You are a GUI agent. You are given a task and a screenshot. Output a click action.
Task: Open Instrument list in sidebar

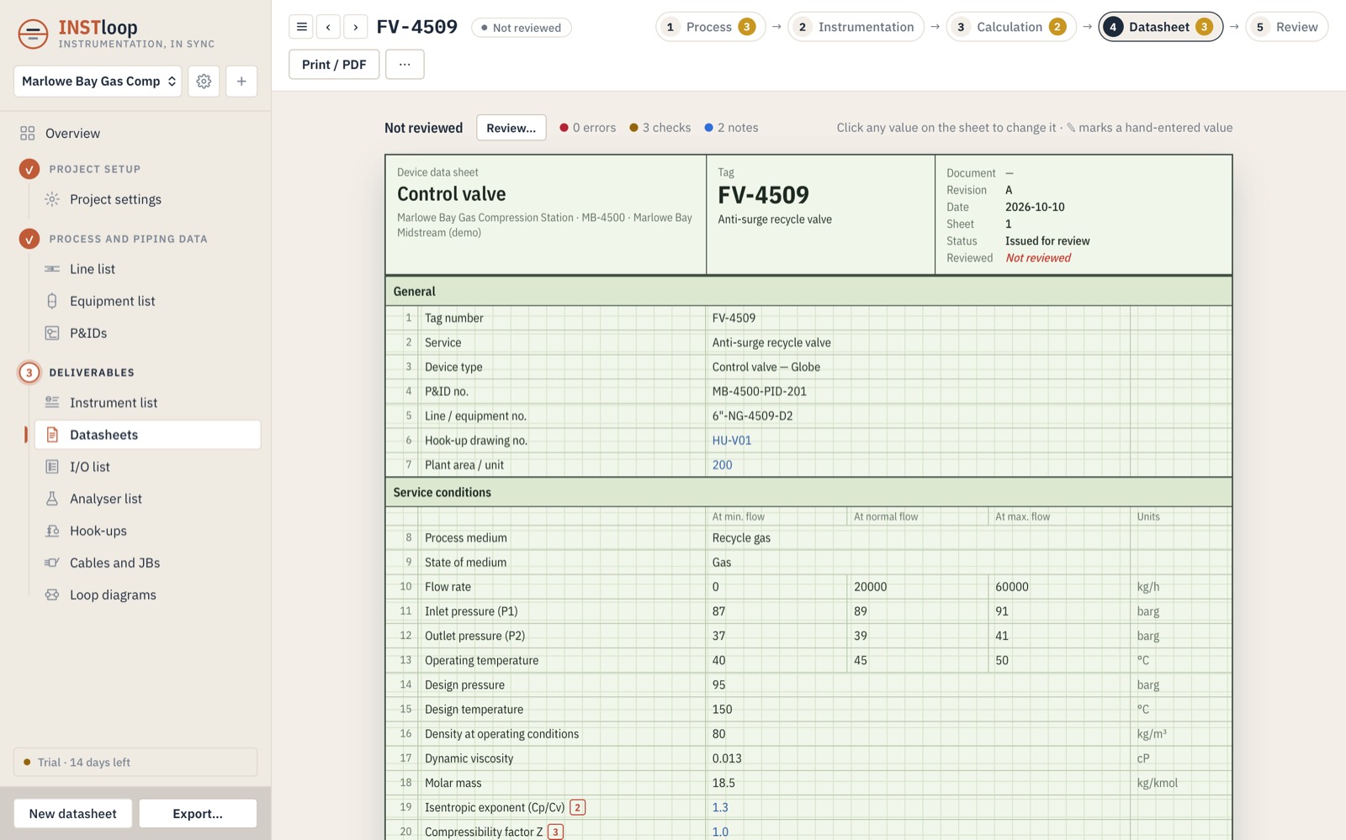(147, 403)
